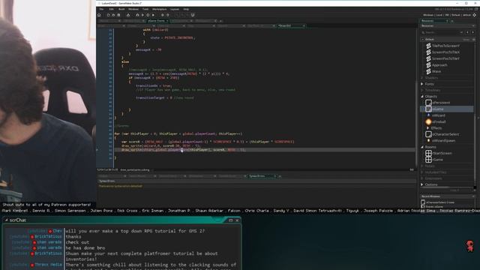This screenshot has height=270, width=480.
Task: Open the TilePosToScreenY script
Action: pyautogui.click(x=442, y=46)
